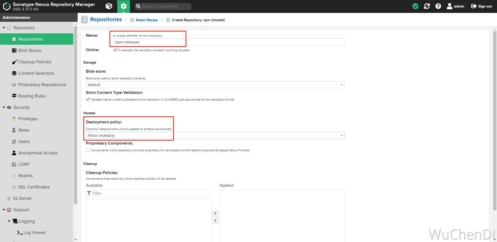Screen dimensions: 497x242
Task: Click the SSL Certificates icon
Action: click(14, 187)
